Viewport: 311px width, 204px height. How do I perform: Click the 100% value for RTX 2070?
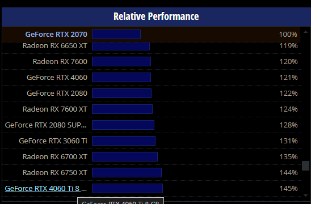point(288,35)
